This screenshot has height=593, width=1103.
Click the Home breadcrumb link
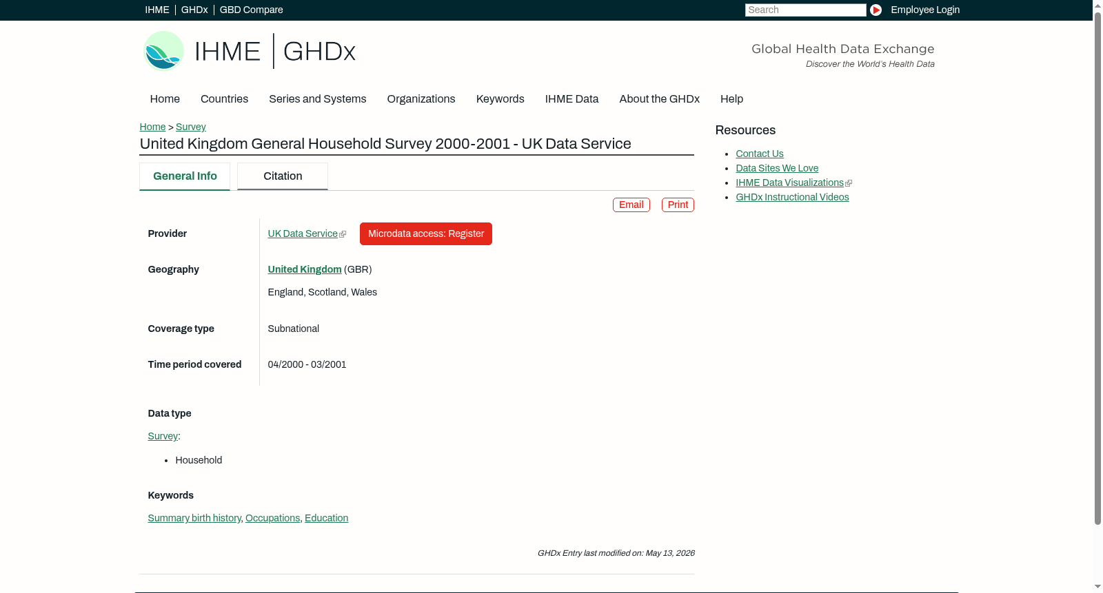[x=152, y=127]
